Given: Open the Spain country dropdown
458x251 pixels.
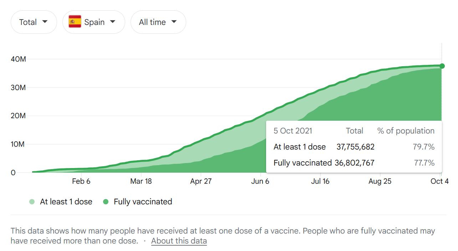Looking at the screenshot, I should point(93,22).
